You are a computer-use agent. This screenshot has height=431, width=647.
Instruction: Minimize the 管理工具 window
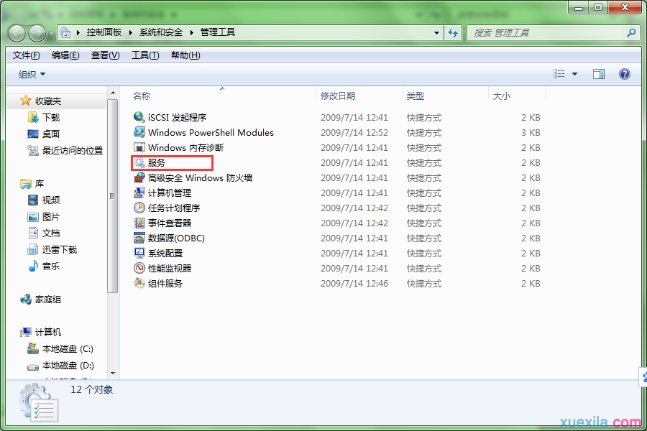[x=578, y=7]
